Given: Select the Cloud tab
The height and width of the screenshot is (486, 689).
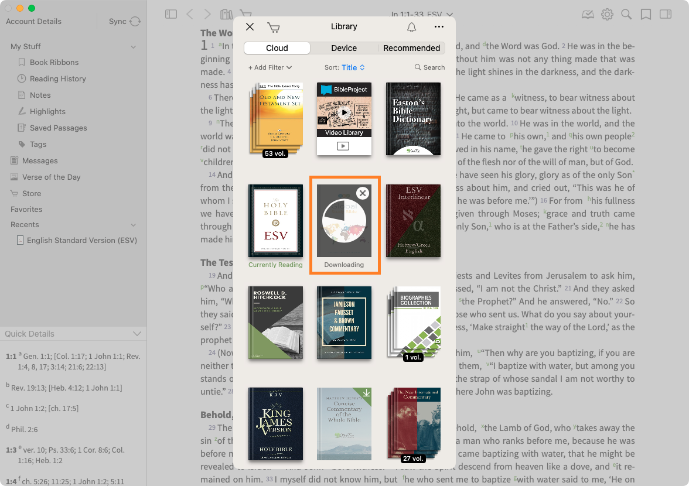Looking at the screenshot, I should click(277, 48).
